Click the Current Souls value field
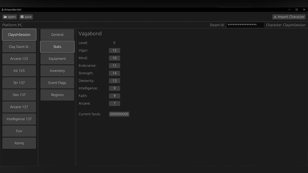The height and width of the screenshot is (173, 308). point(119,114)
